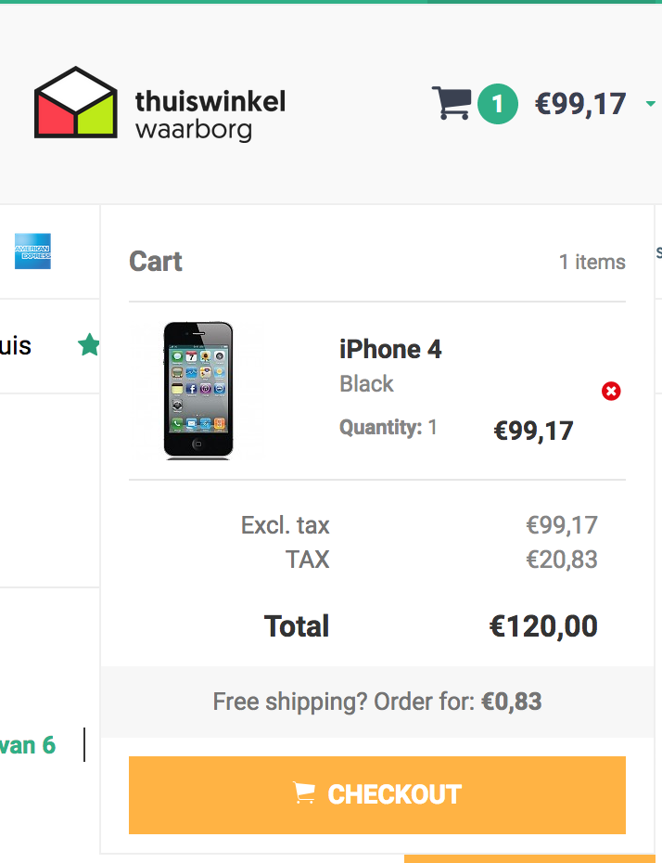Click the green cart item count badge

click(x=498, y=104)
